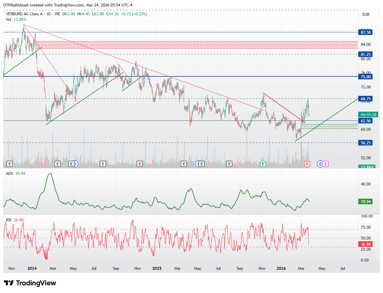Click the red earnings E marker near March 2026

point(307,164)
